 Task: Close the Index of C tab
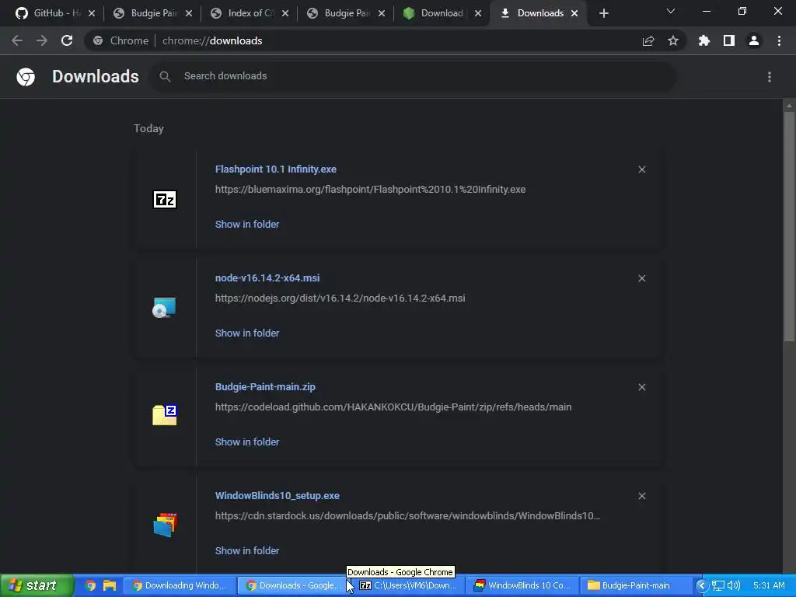(285, 13)
